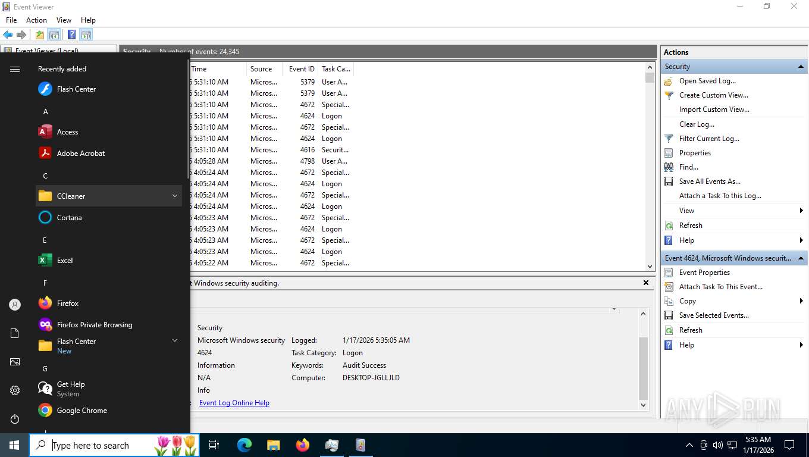This screenshot has height=457, width=809.
Task: Open the Copy submenu in Actions pane
Action: pos(734,301)
